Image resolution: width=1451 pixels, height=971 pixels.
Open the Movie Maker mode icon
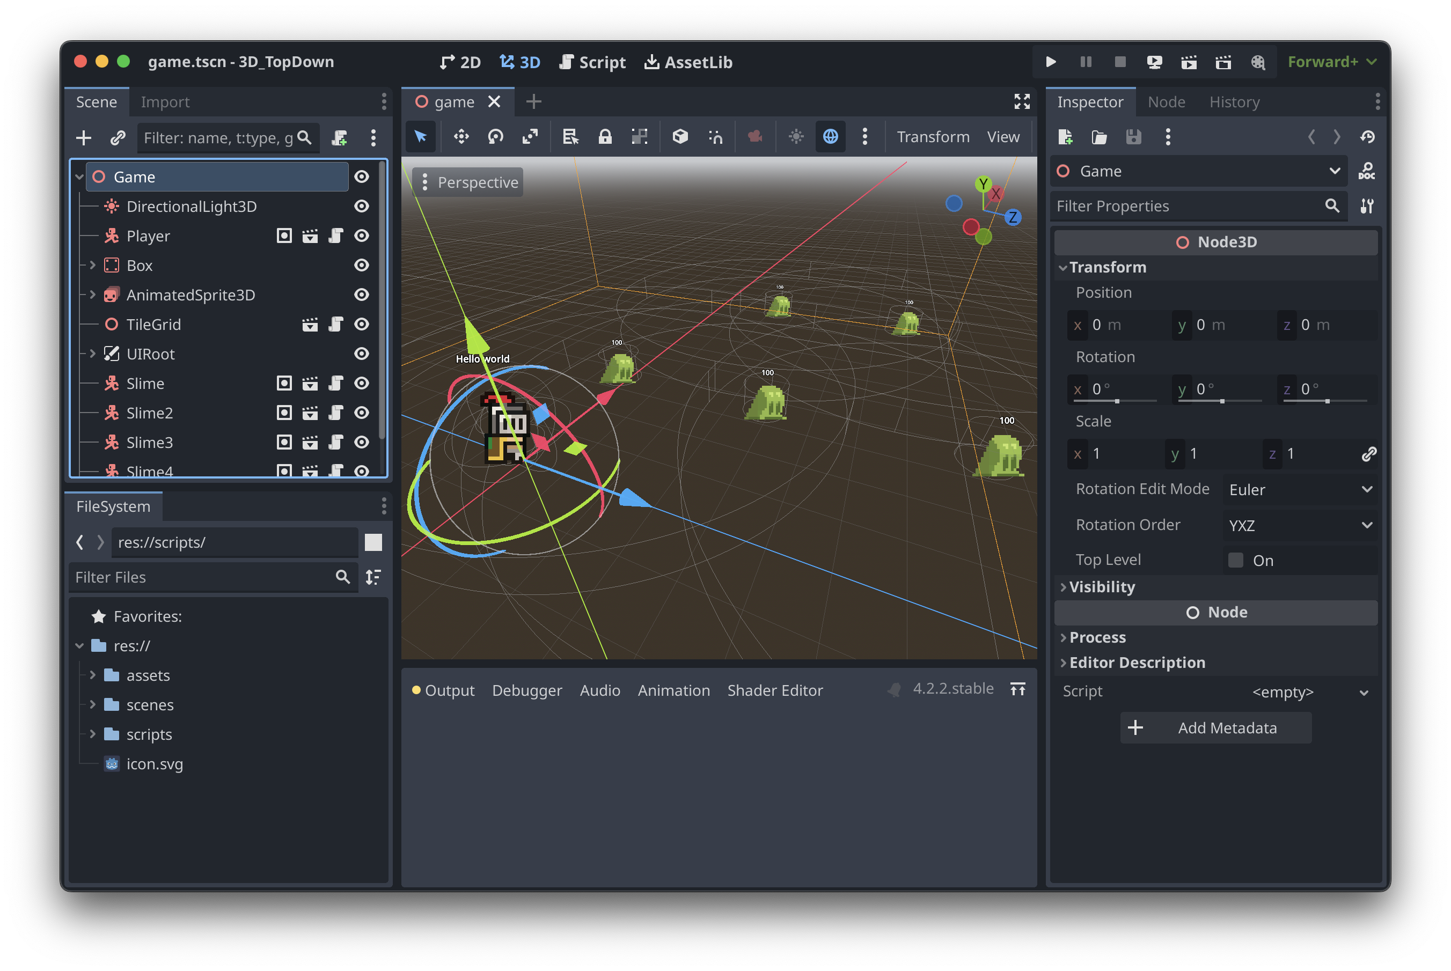coord(1258,62)
